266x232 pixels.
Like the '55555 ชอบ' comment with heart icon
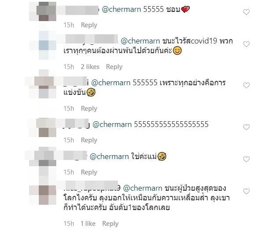(x=246, y=12)
